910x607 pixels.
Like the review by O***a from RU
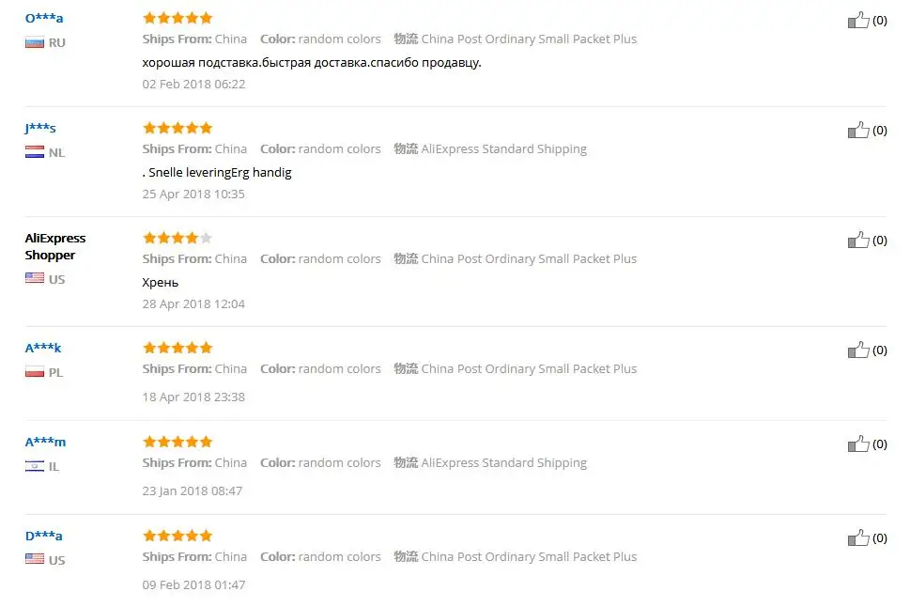tap(858, 21)
